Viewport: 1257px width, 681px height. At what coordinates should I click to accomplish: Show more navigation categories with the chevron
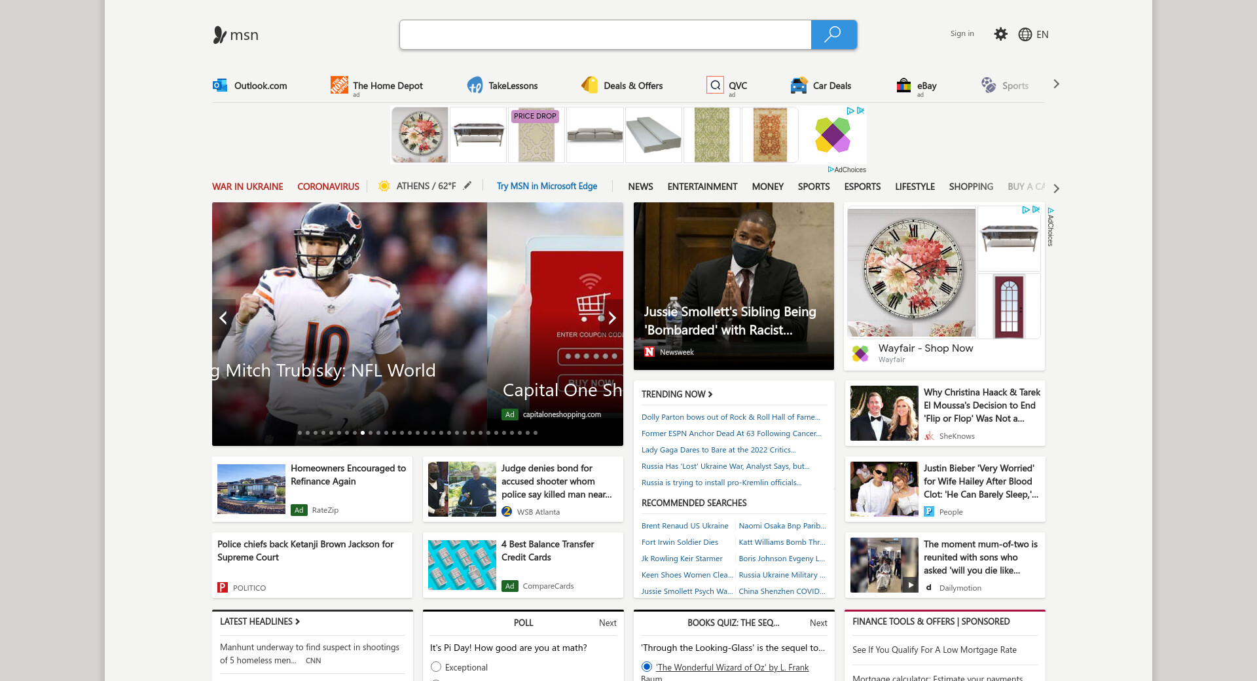click(1056, 188)
